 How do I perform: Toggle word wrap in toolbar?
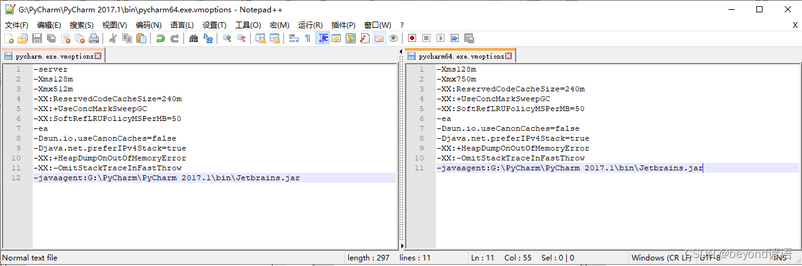click(x=294, y=38)
